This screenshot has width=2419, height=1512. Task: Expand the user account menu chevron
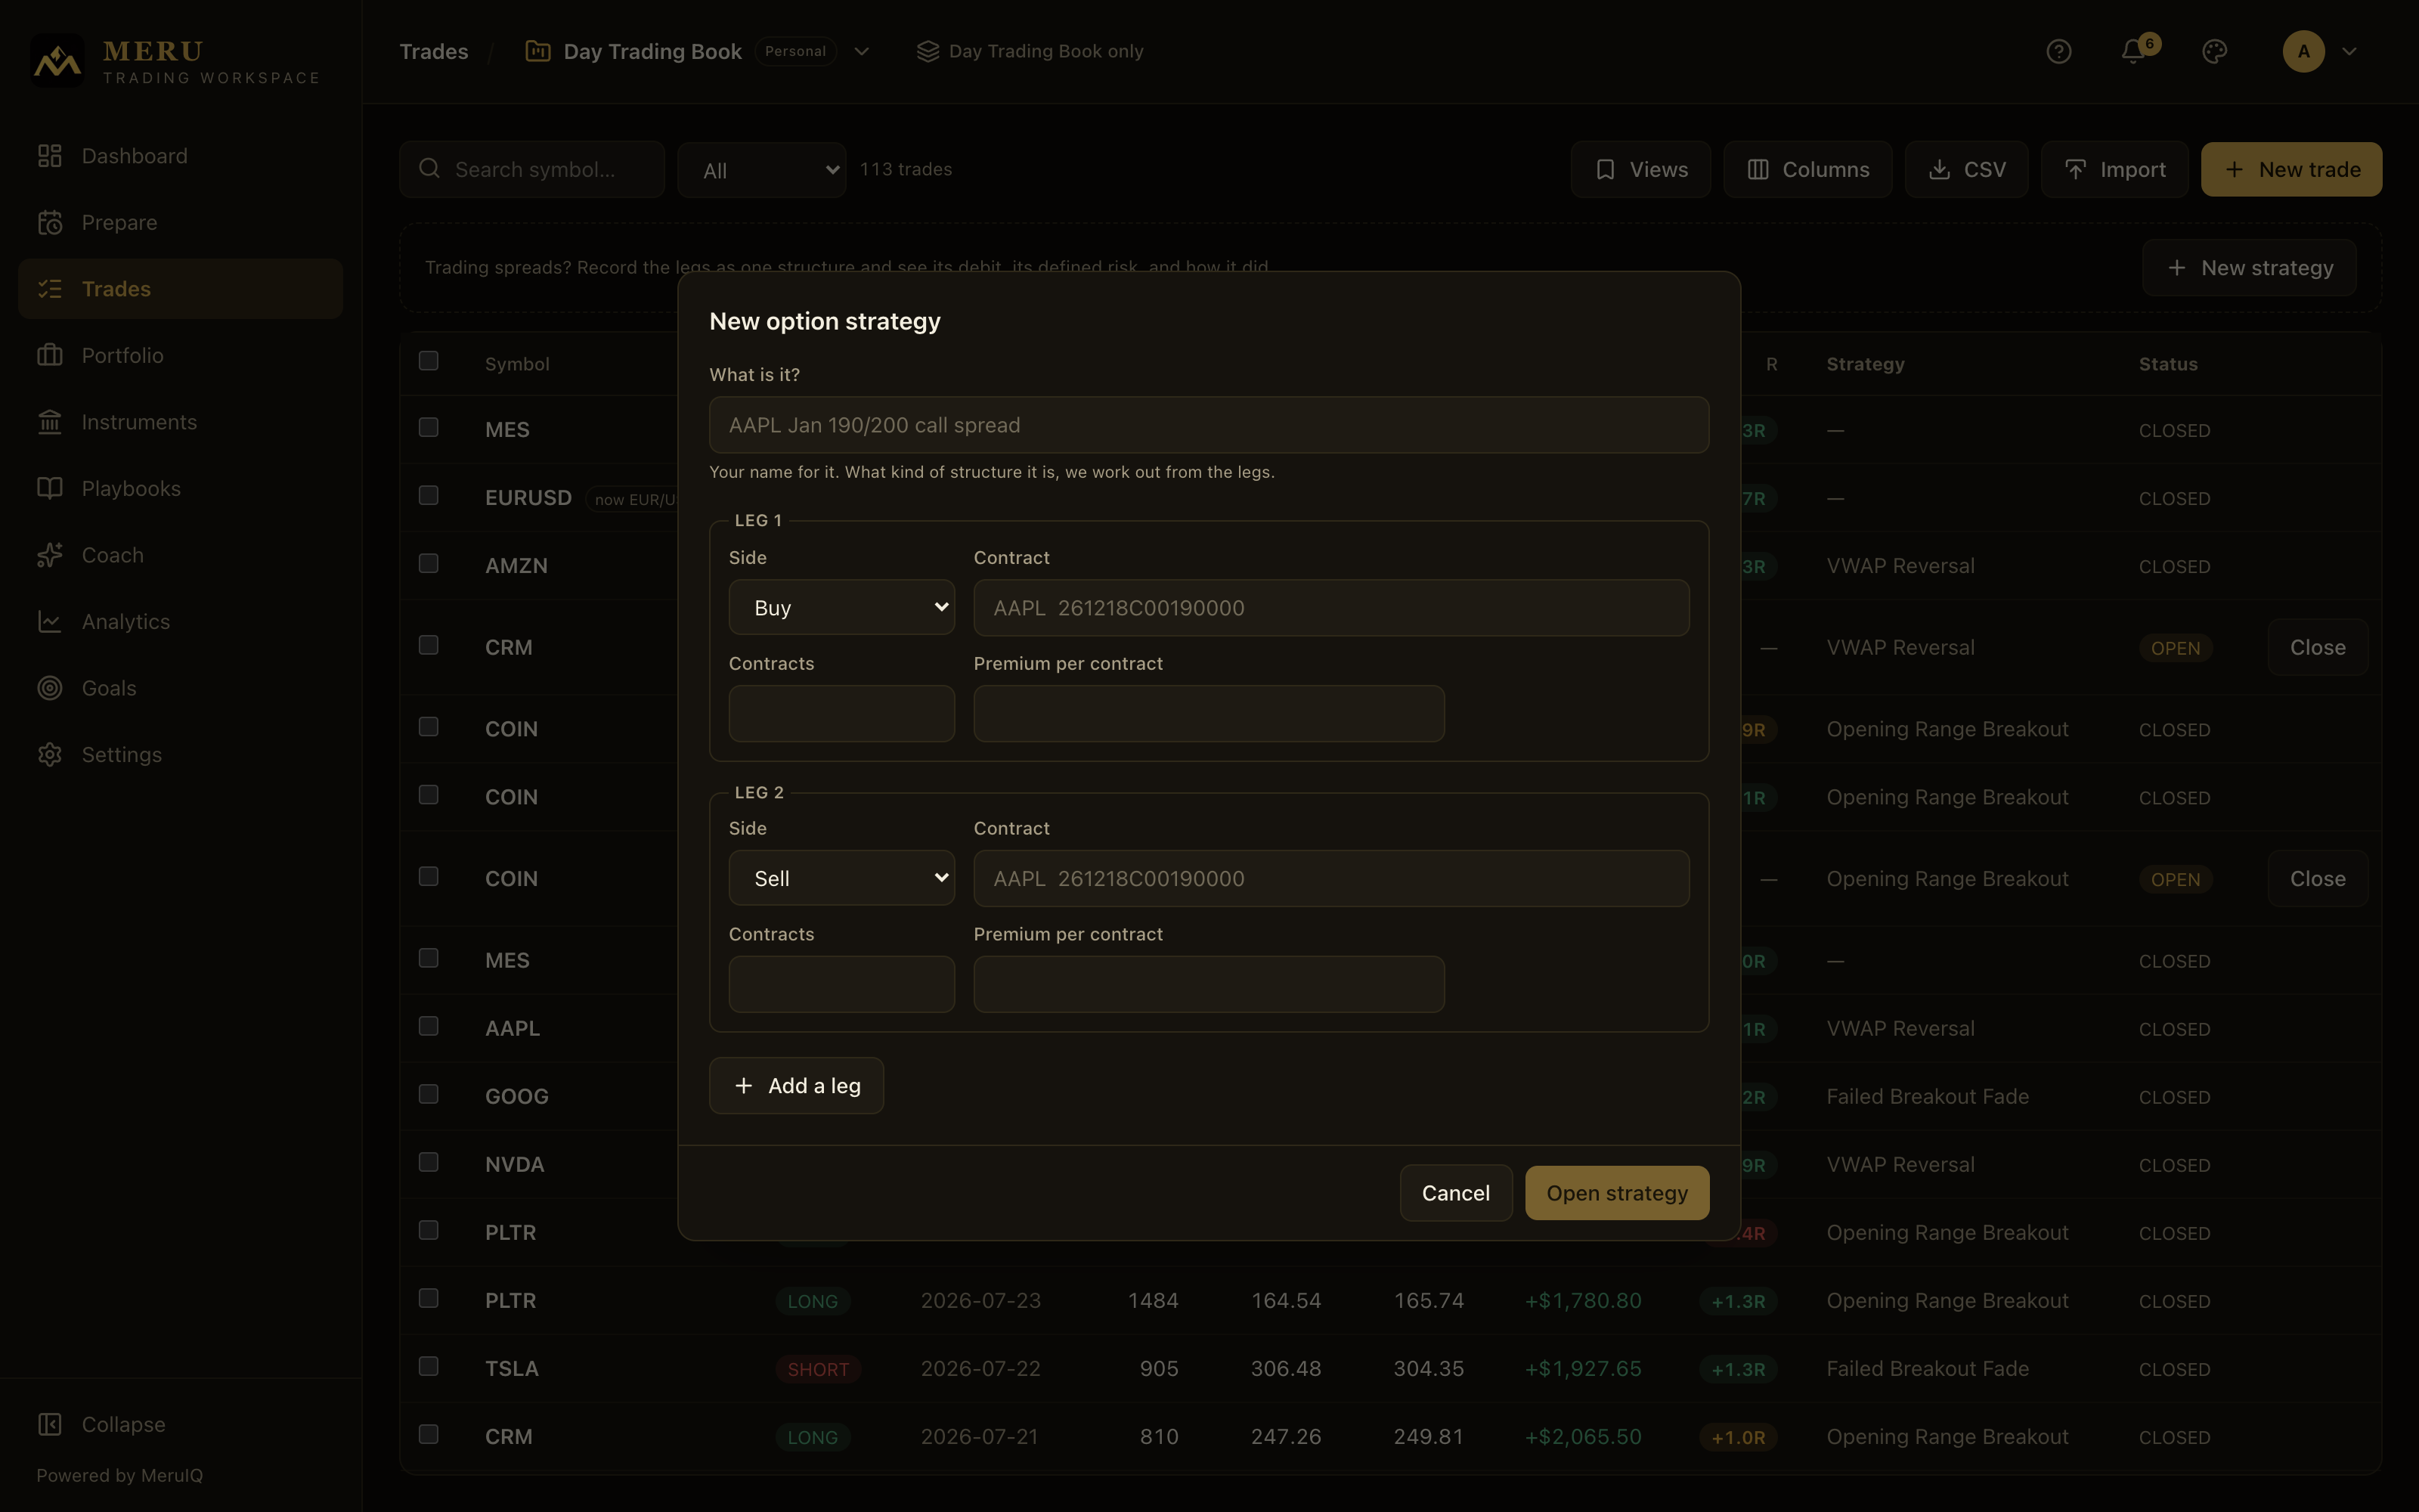coord(2349,51)
